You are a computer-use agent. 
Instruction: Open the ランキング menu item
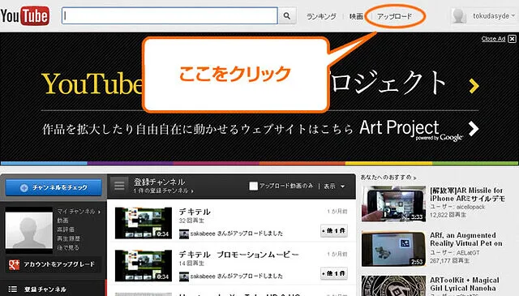point(321,16)
